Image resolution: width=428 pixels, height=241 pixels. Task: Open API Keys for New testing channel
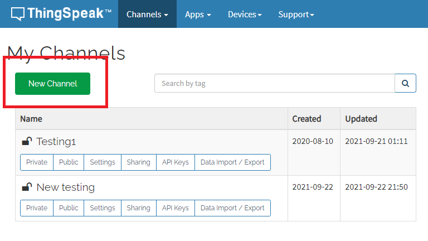click(x=175, y=208)
